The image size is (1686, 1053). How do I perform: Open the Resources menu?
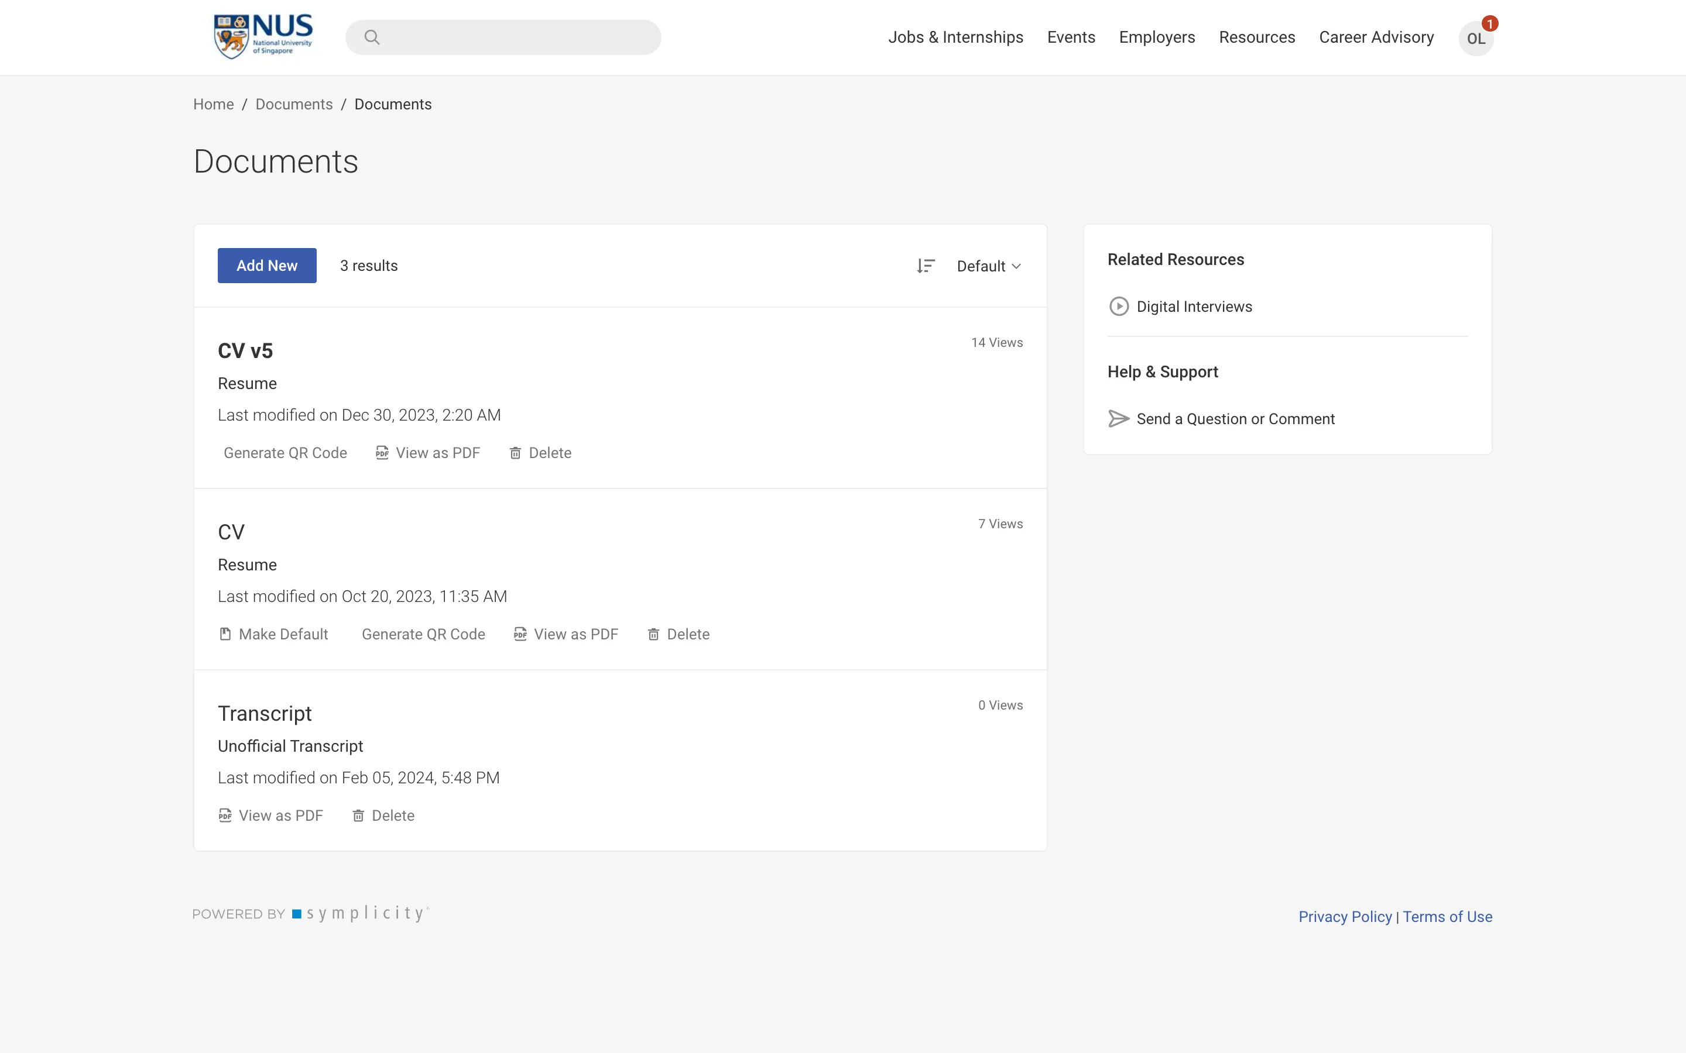[x=1257, y=37]
